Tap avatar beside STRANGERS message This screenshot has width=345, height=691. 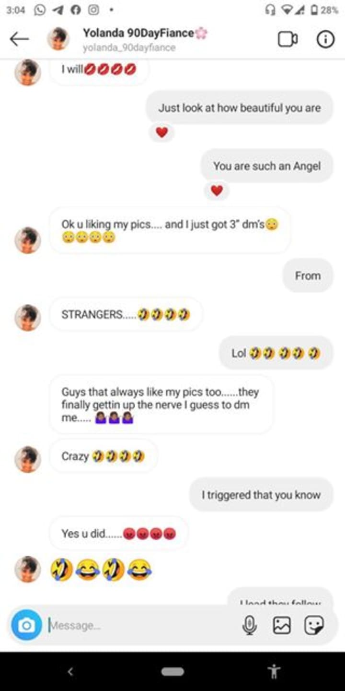[x=27, y=317]
